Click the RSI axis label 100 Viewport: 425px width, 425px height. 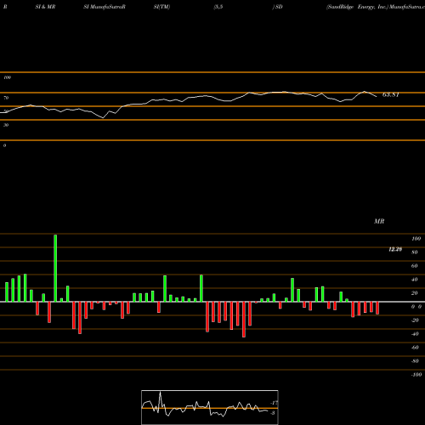[x=7, y=77]
